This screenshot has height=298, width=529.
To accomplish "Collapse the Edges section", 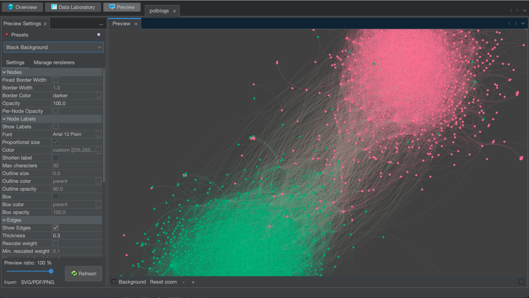I will (4, 220).
